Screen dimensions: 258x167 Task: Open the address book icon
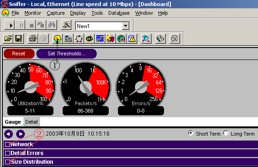160,39
